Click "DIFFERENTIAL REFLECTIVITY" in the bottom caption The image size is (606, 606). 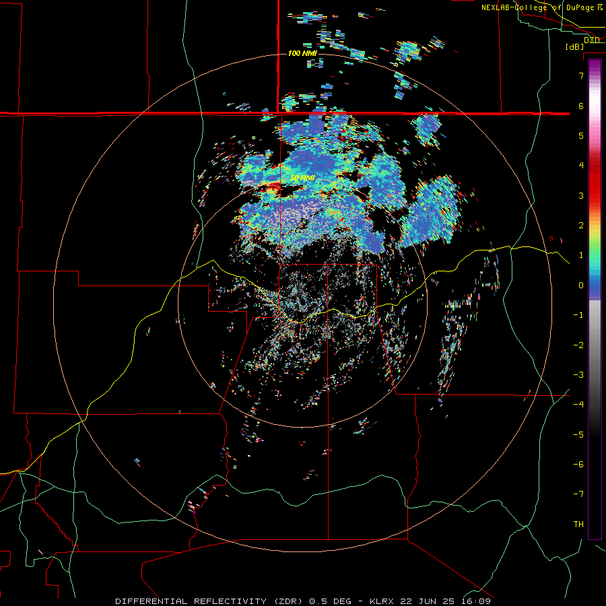191,601
